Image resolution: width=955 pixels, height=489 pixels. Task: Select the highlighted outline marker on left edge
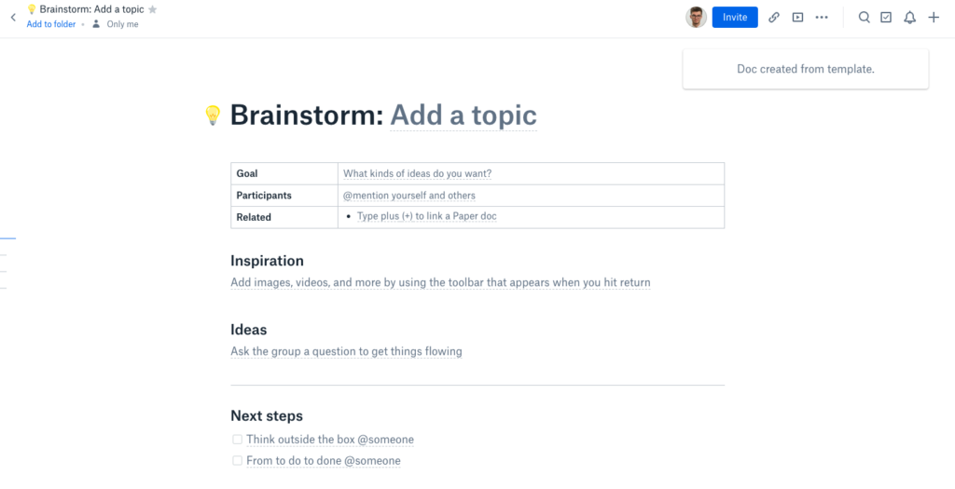point(7,238)
